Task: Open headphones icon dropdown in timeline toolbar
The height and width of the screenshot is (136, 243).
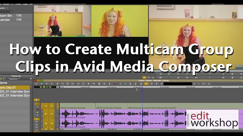Action: click(204, 84)
